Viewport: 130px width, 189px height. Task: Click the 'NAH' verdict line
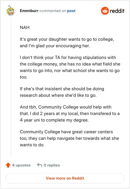point(25,27)
